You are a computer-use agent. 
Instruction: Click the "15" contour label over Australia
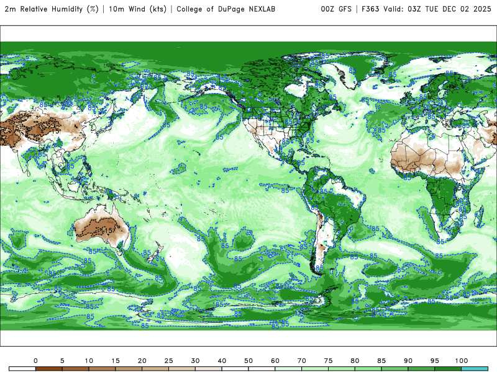108,231
